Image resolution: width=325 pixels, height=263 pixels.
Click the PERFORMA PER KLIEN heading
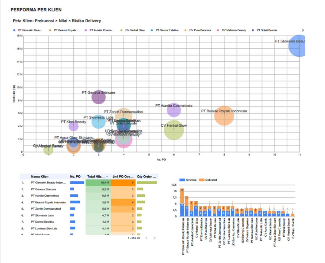click(x=36, y=10)
